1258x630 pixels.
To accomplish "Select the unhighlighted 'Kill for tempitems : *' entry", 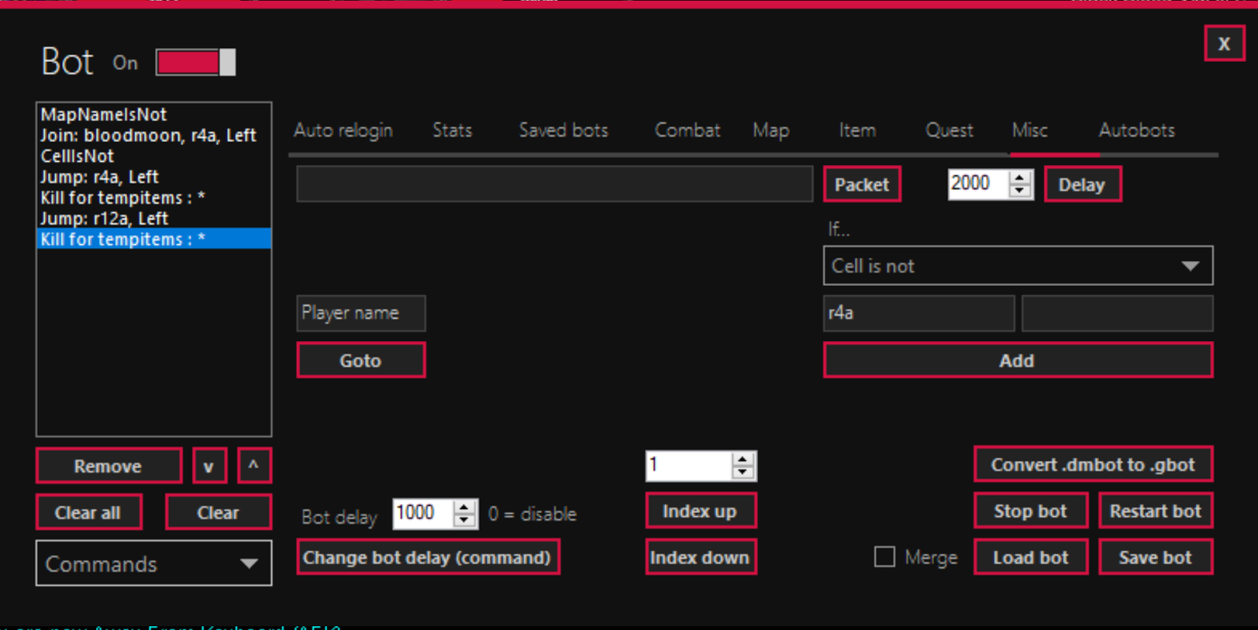I will click(154, 197).
